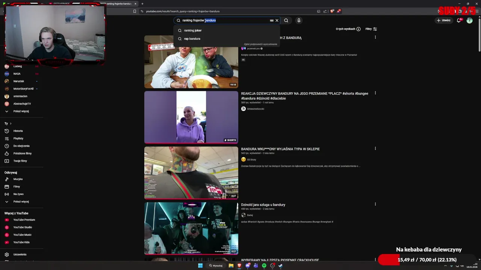Open a new browser tab

[142, 4]
